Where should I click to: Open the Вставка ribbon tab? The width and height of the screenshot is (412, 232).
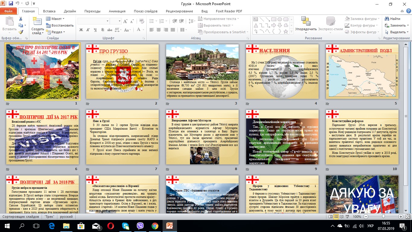point(49,11)
